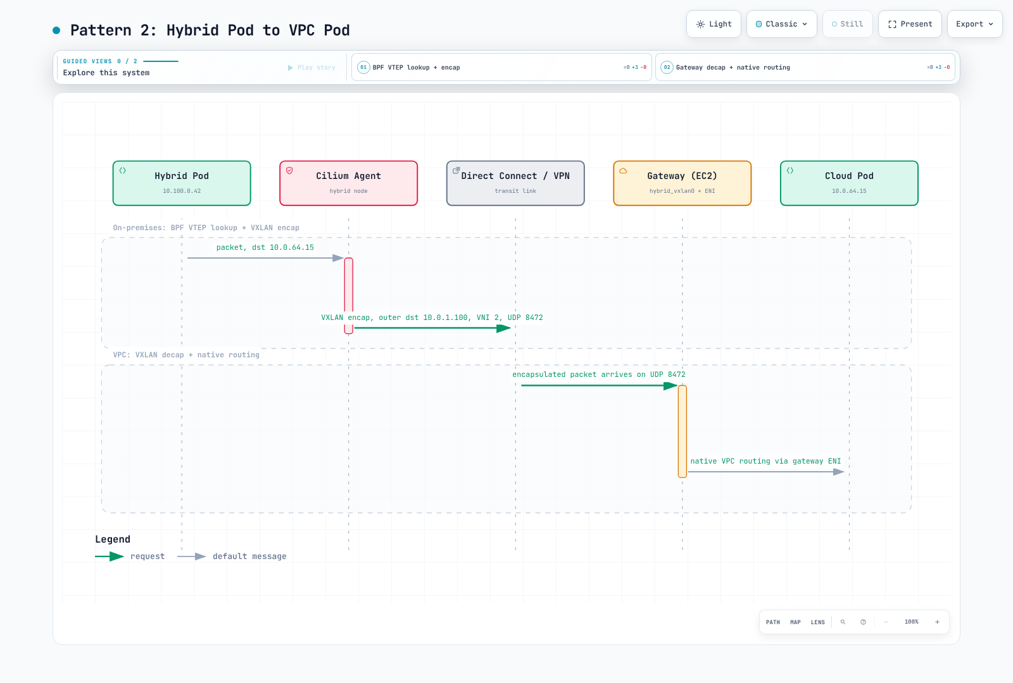Click the 'VXLAN encap, outer dst 10.0.1.100' message

click(x=432, y=317)
